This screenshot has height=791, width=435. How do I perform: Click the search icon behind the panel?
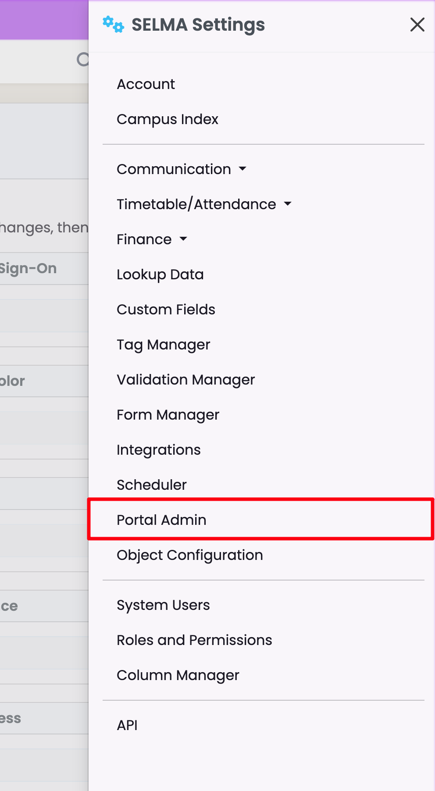[x=83, y=59]
